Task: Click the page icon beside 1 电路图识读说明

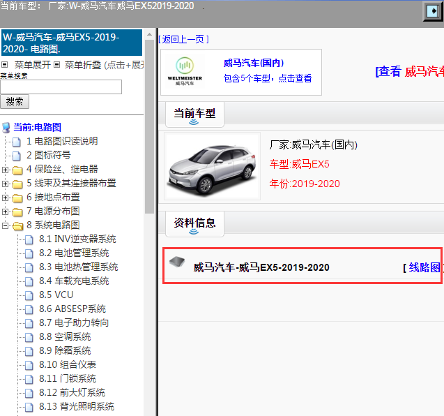Action: pyautogui.click(x=17, y=142)
